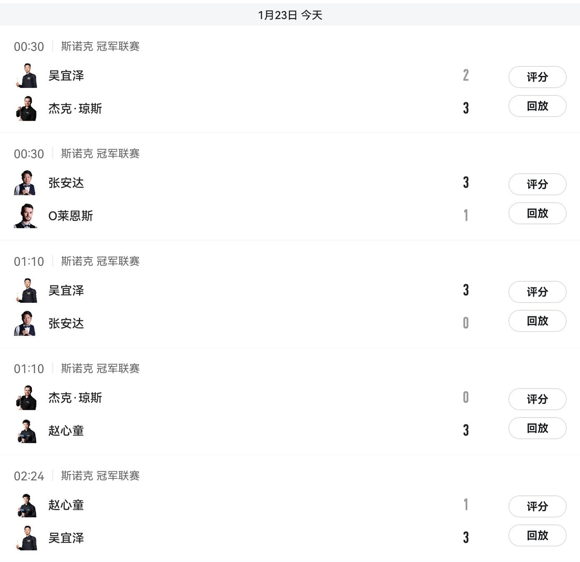The width and height of the screenshot is (580, 562).
Task: Click 张安达's name in 01:10 match
Action: click(66, 323)
